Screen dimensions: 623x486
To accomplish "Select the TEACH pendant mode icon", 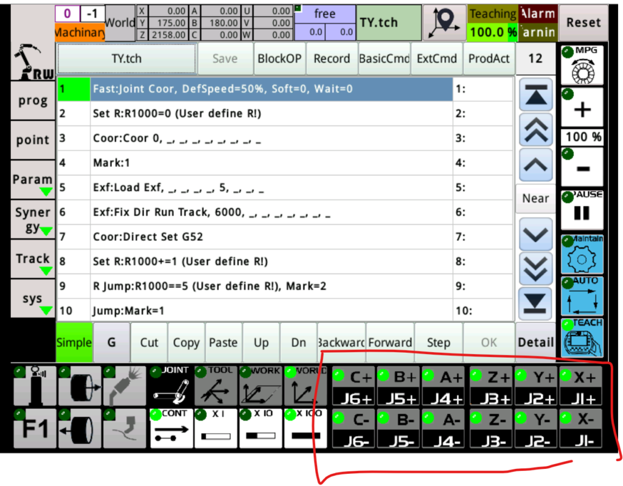I will coord(582,338).
